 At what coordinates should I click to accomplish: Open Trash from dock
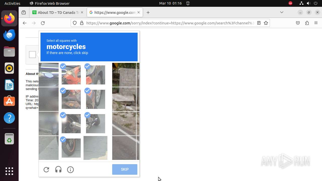point(9,139)
